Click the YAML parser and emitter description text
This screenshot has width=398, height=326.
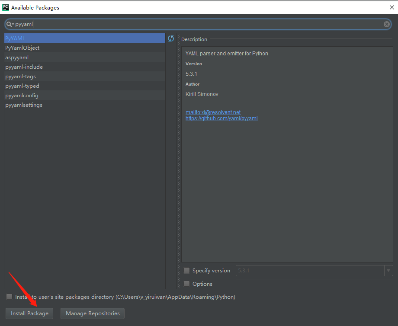click(x=227, y=54)
